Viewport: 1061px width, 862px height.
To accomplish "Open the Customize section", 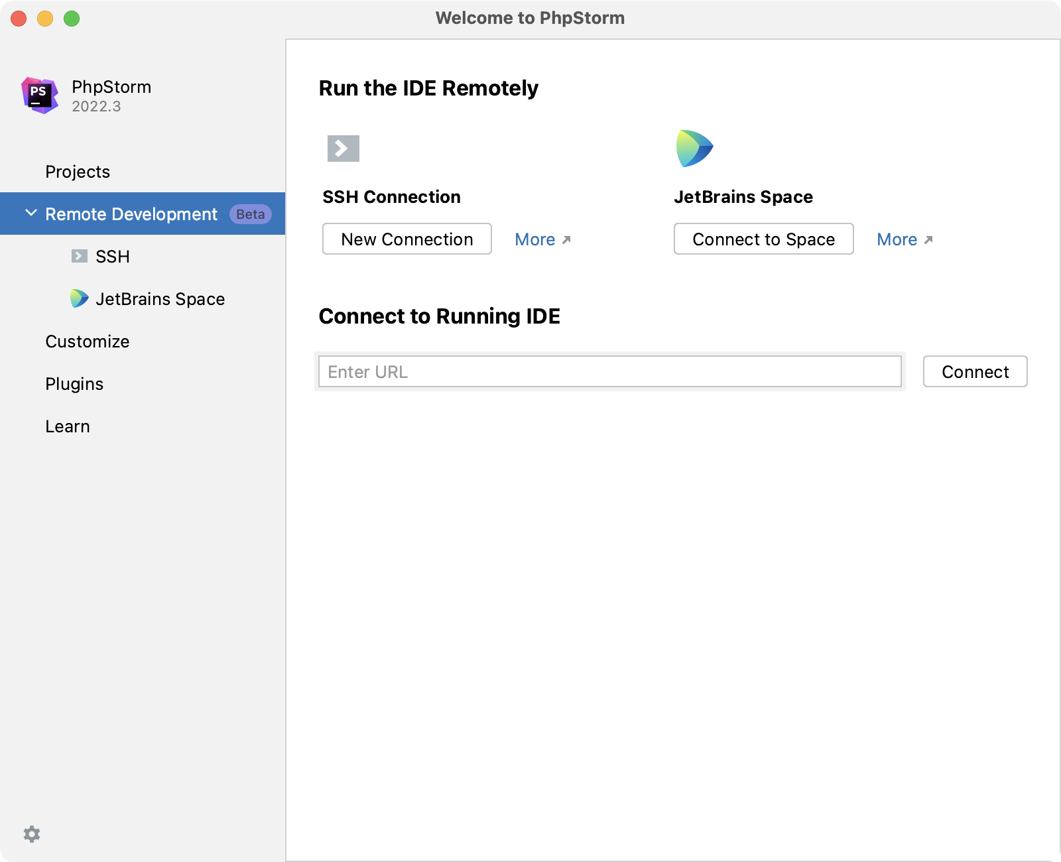I will tap(88, 341).
